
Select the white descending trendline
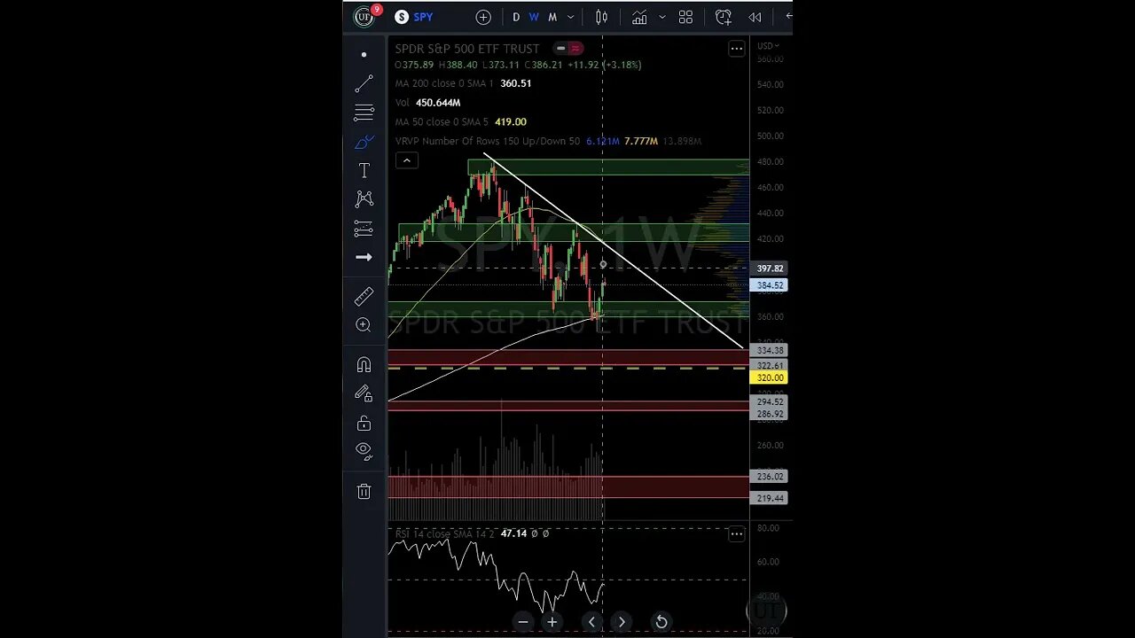click(x=614, y=251)
